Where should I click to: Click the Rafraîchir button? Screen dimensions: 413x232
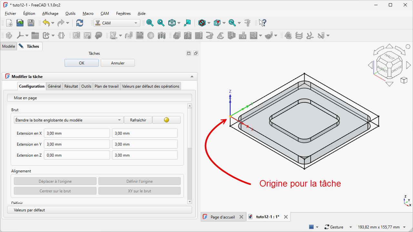pos(138,120)
